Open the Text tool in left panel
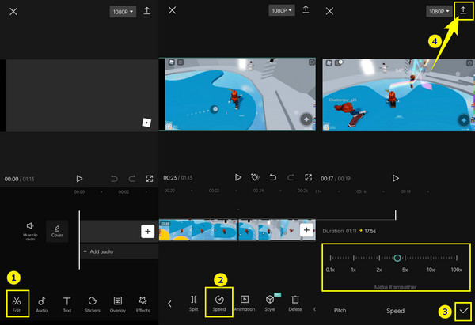Viewport: 475px width, 325px height. [x=67, y=304]
